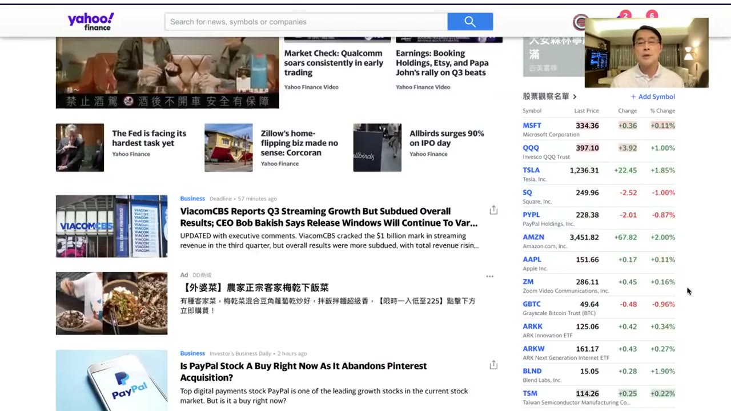Open the ARKW symbol quote
Image resolution: width=731 pixels, height=411 pixels.
[x=533, y=349]
